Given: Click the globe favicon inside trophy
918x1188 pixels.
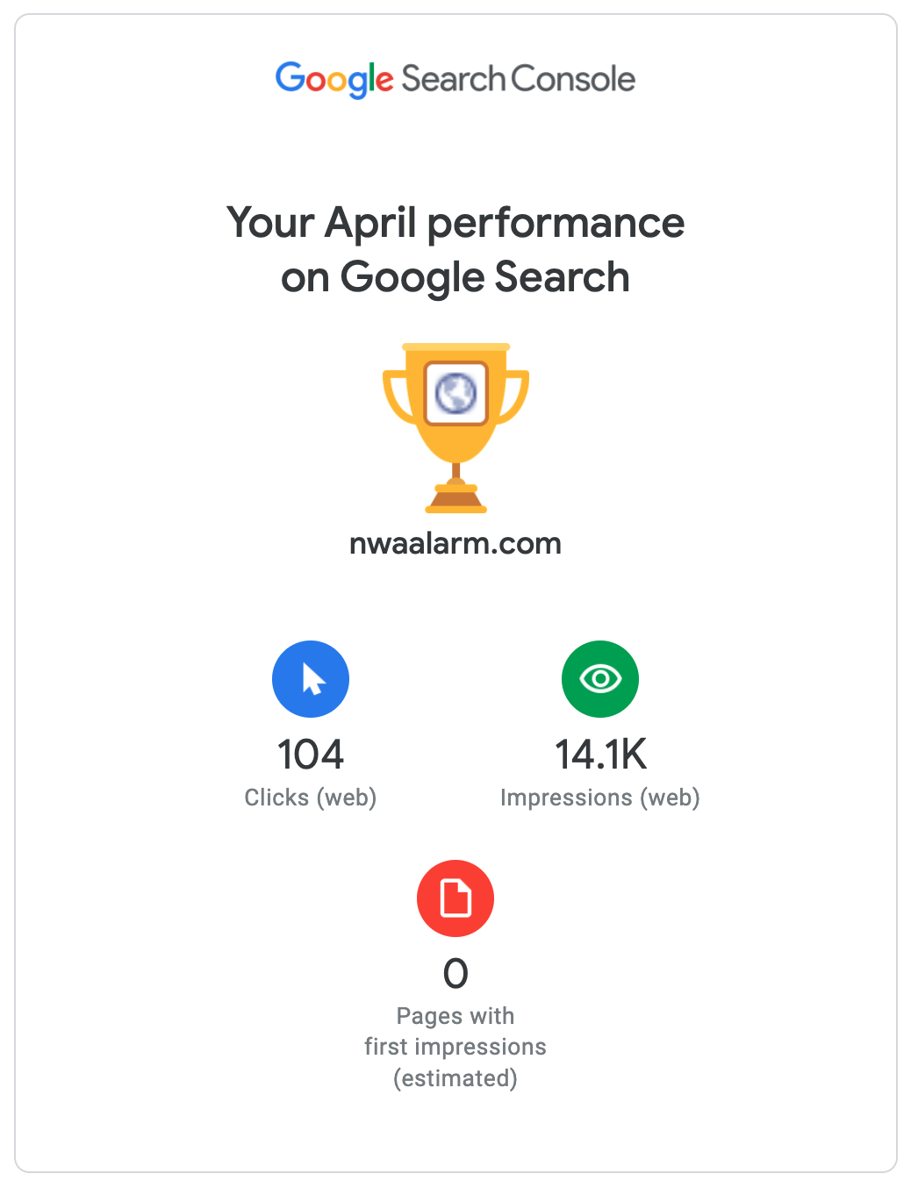Looking at the screenshot, I should (455, 392).
